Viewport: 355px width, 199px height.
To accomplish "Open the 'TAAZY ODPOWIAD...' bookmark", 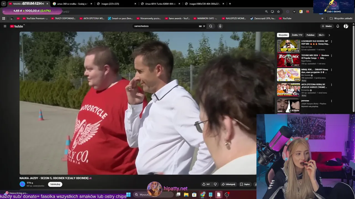I will pyautogui.click(x=63, y=19).
